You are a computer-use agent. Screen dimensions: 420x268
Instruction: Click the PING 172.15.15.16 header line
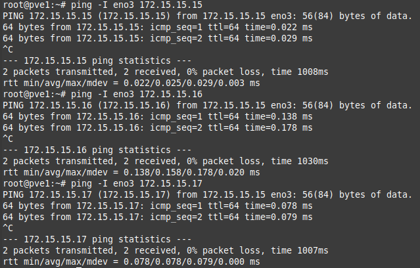(x=207, y=106)
